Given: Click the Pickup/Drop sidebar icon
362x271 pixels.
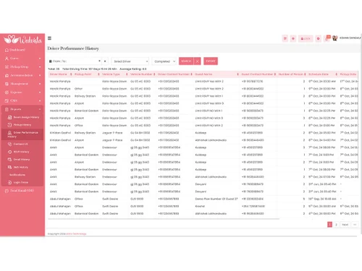Looking at the screenshot, I should pyautogui.click(x=7, y=67).
